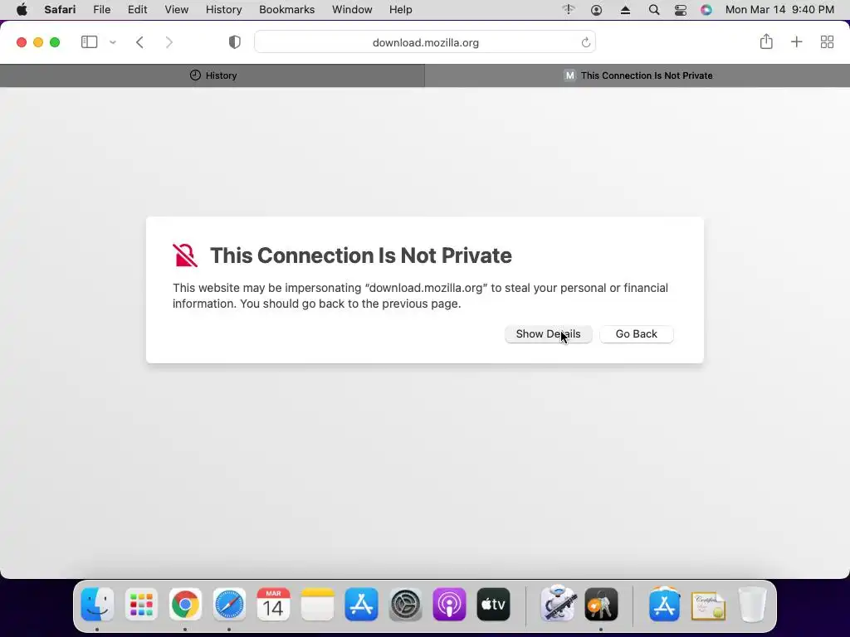Viewport: 850px width, 637px height.
Task: Show the tab overview grid
Action: click(x=827, y=41)
